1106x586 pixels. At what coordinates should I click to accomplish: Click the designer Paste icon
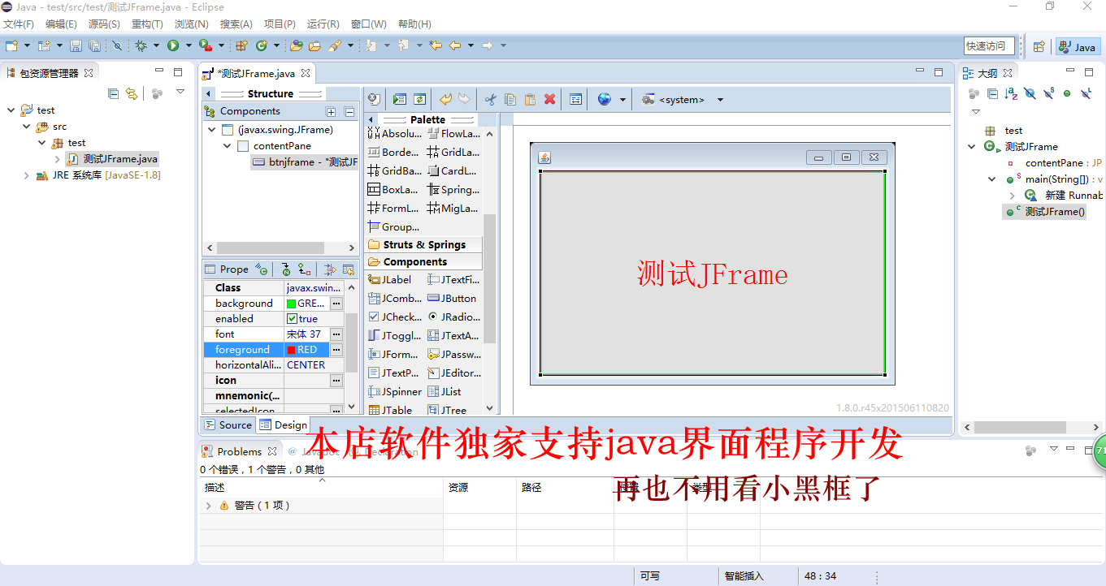530,99
